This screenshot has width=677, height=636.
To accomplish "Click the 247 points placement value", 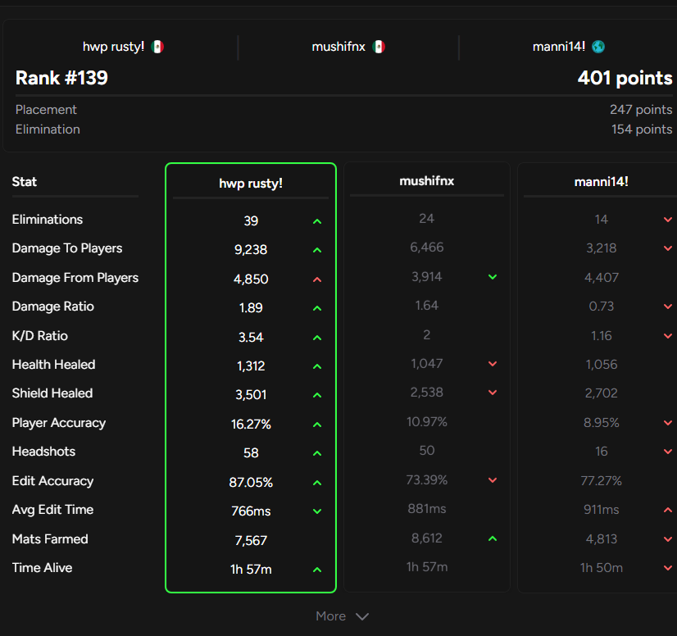I will 641,110.
